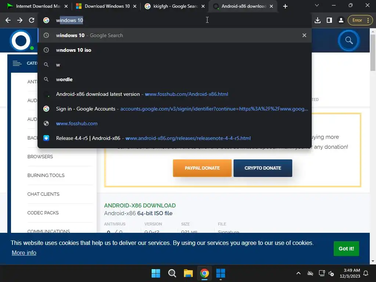
Task: Open the CODEC PACKS category
Action: pyautogui.click(x=43, y=213)
